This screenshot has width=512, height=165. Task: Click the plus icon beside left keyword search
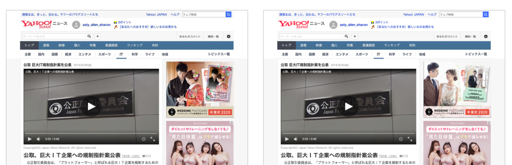pyautogui.click(x=97, y=36)
